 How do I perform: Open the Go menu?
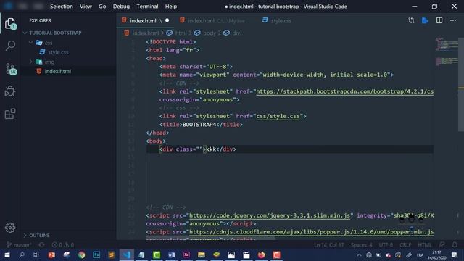pyautogui.click(x=102, y=7)
